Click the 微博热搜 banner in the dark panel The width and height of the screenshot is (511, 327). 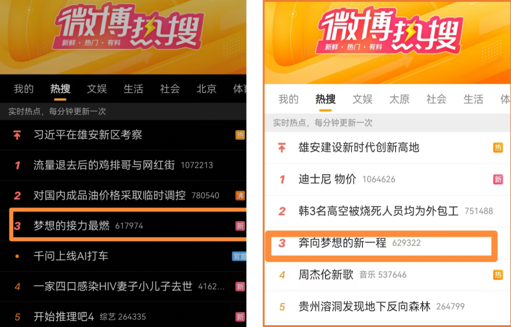(x=129, y=27)
